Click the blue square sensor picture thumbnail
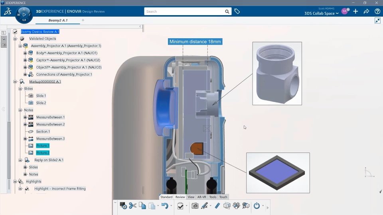This screenshot has height=215, width=383. coord(278,173)
